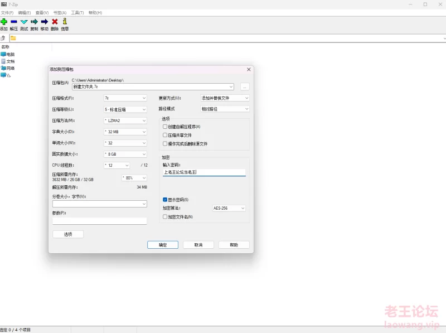This screenshot has width=446, height=333.
Task: Click the main window address bar field
Action: (227, 38)
